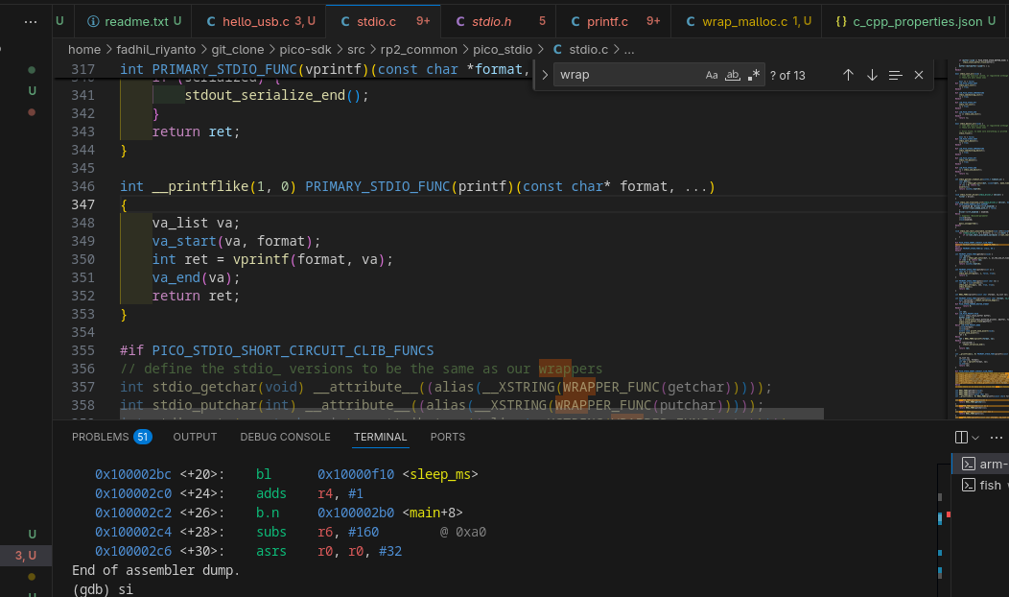Toggle Match Whole Word option
Viewport: 1009px width, 597px height.
733,75
